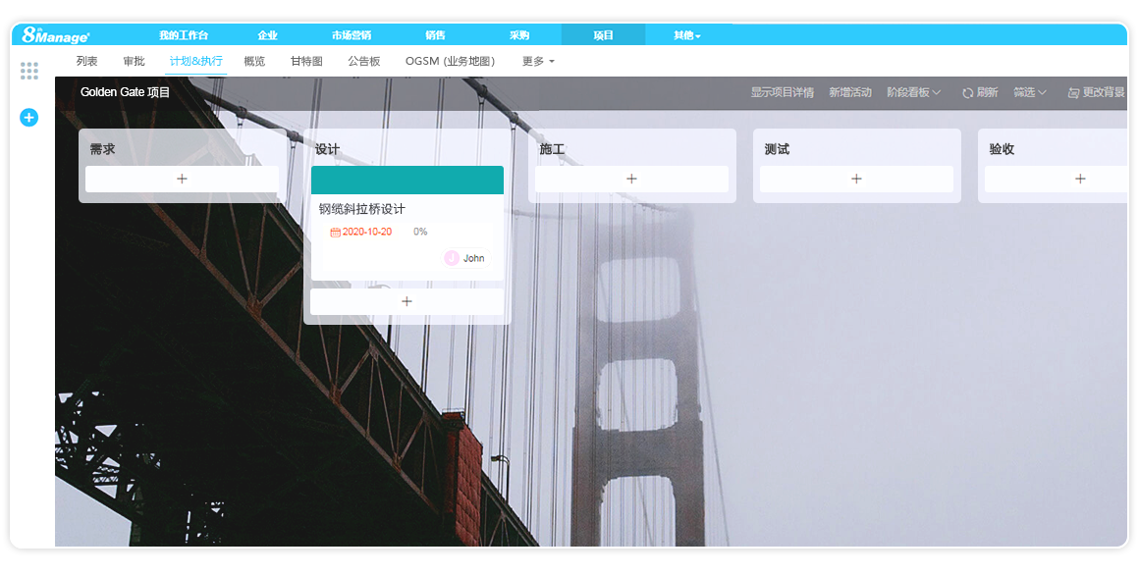
Task: Click John's avatar icon on the card
Action: tap(450, 258)
